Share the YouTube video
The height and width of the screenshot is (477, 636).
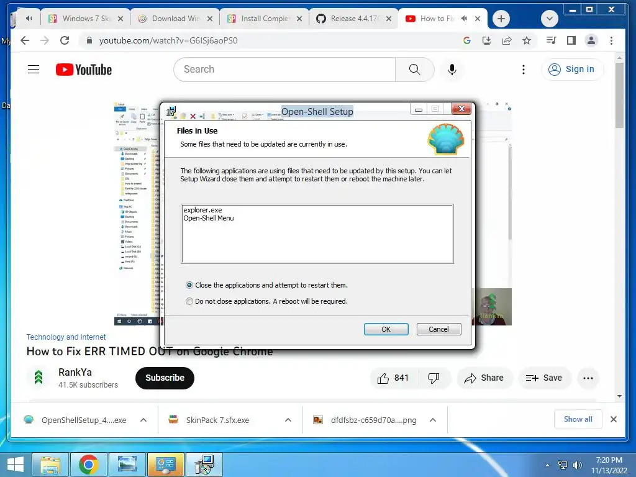click(484, 378)
